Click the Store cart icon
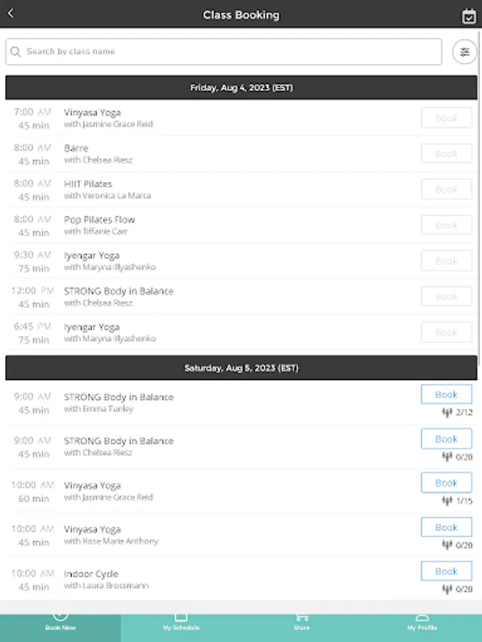Image resolution: width=482 pixels, height=642 pixels. [x=301, y=617]
